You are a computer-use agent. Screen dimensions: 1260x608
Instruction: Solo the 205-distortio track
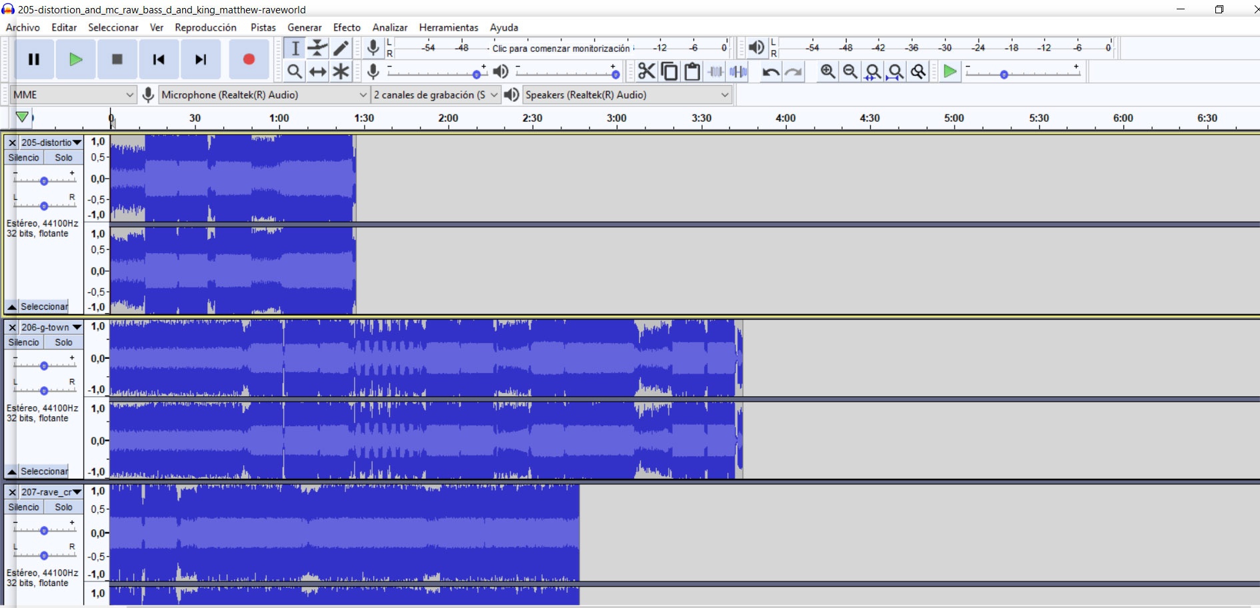pos(63,158)
